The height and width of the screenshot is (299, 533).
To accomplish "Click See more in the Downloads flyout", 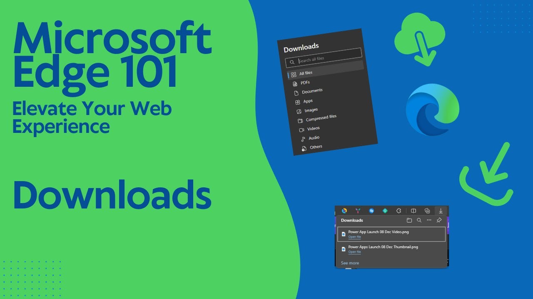I will tap(350, 263).
